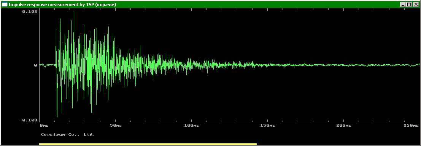The height and width of the screenshot is (146, 421).
Task: Click the 100ms time axis label
Action: coord(192,125)
